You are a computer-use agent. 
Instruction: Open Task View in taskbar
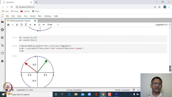pyautogui.click(x=62, y=94)
